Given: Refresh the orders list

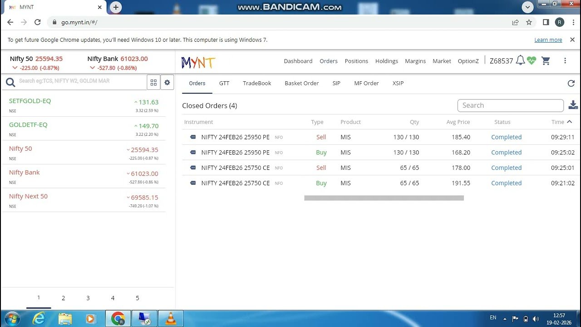Looking at the screenshot, I should 571,83.
